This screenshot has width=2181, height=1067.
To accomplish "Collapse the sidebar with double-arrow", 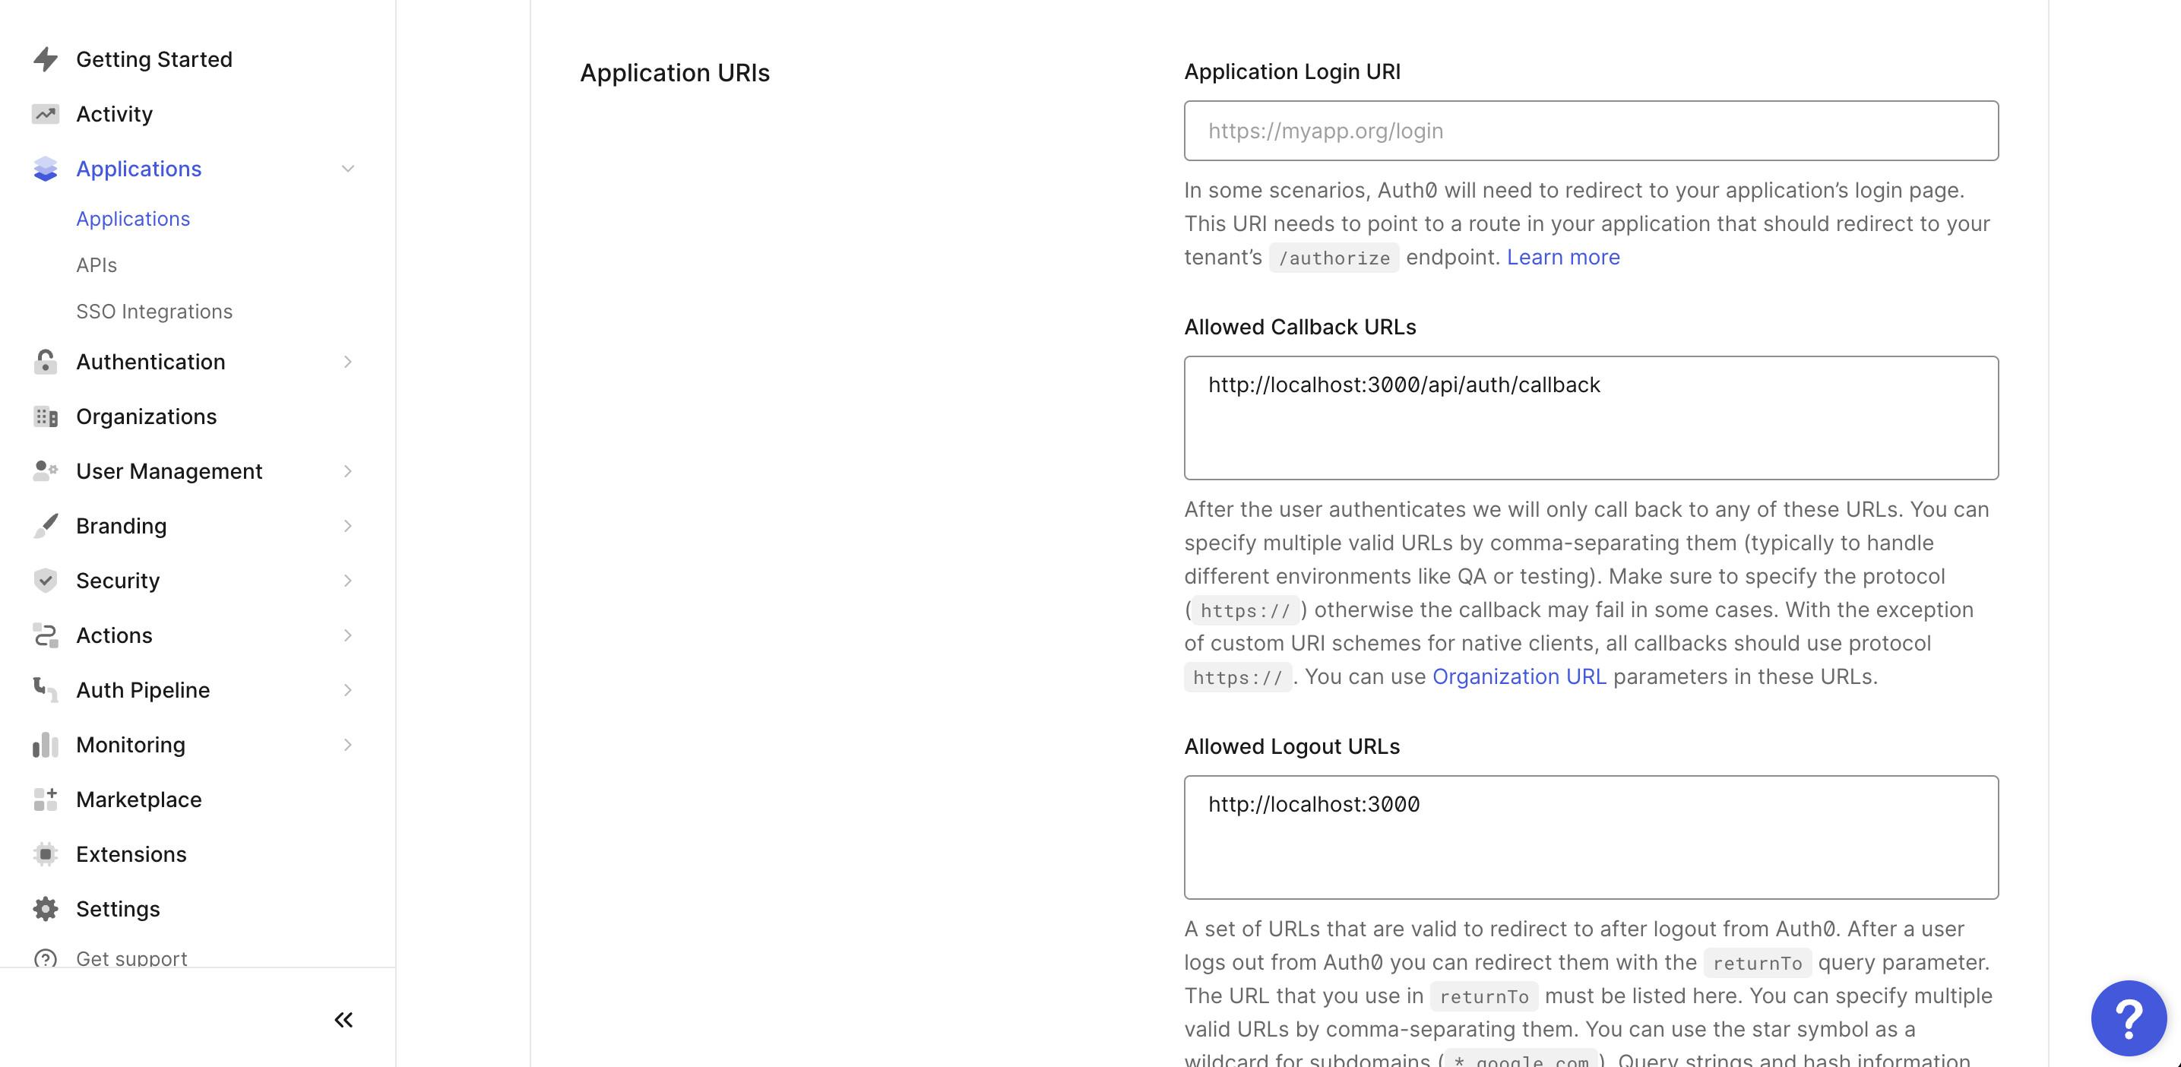I will 343,1020.
